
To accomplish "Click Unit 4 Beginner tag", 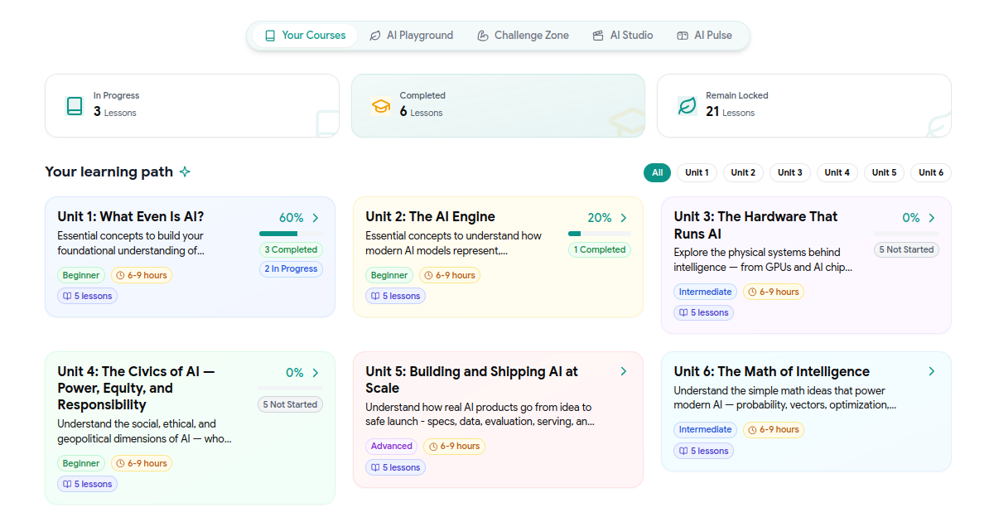I will pyautogui.click(x=81, y=463).
